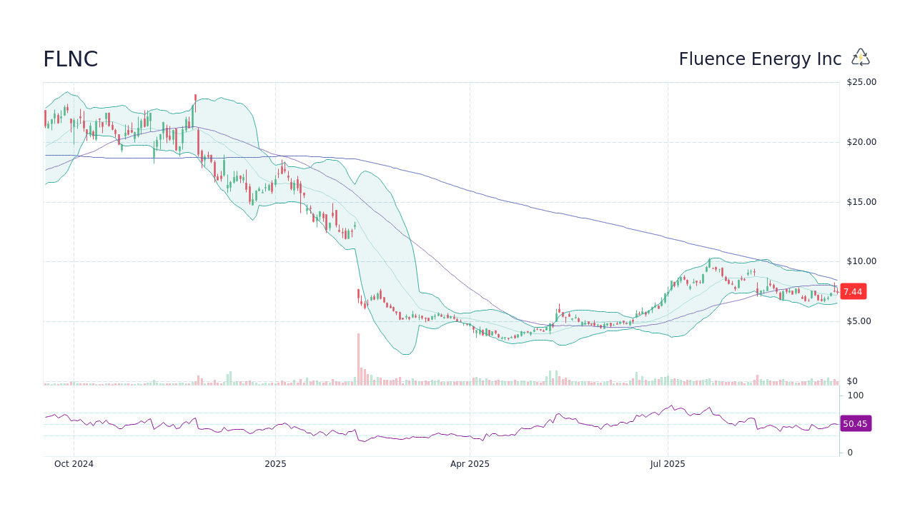
Task: Select the 2025 date label
Action: [274, 464]
